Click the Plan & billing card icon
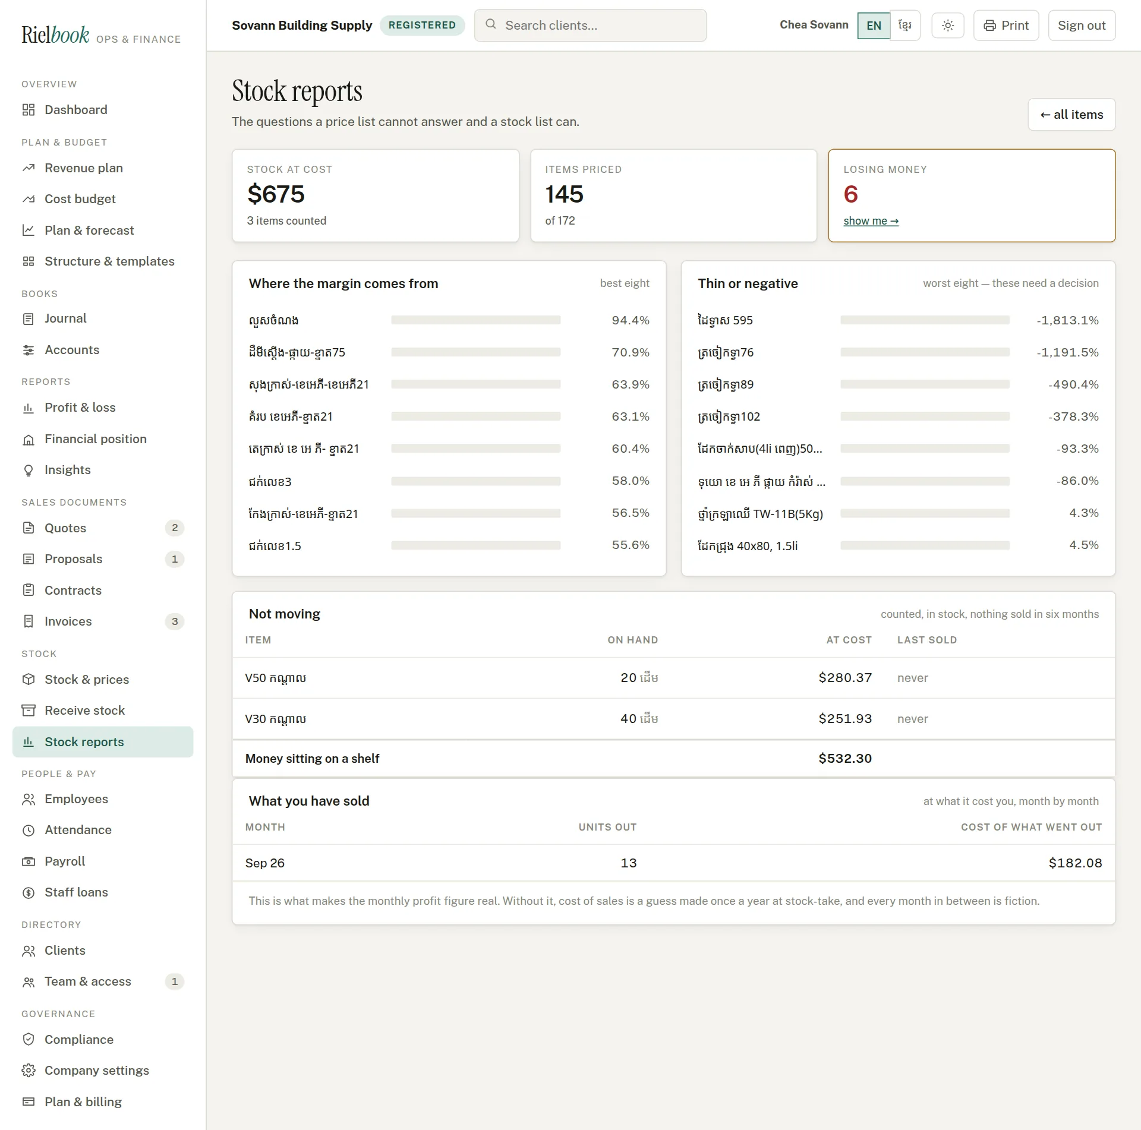1141x1130 pixels. (29, 1101)
